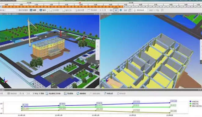Click the olive series legend entry
The height and width of the screenshot is (117, 202).
[196, 106]
